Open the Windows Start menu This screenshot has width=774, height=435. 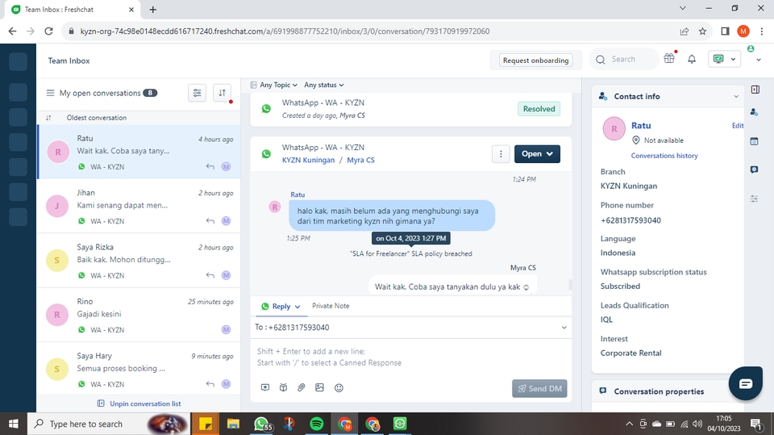click(x=14, y=424)
